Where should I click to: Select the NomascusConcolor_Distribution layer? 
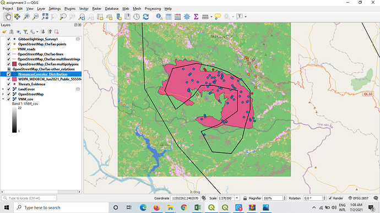pyautogui.click(x=42, y=74)
